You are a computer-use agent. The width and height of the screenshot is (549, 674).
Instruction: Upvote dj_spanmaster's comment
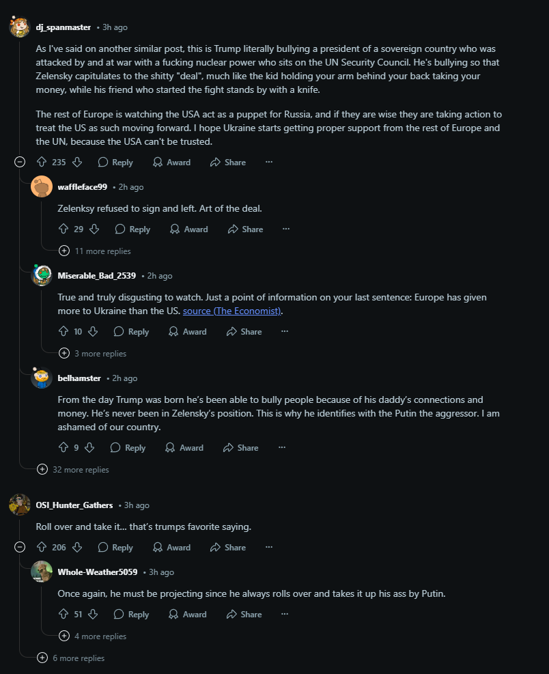(x=42, y=162)
